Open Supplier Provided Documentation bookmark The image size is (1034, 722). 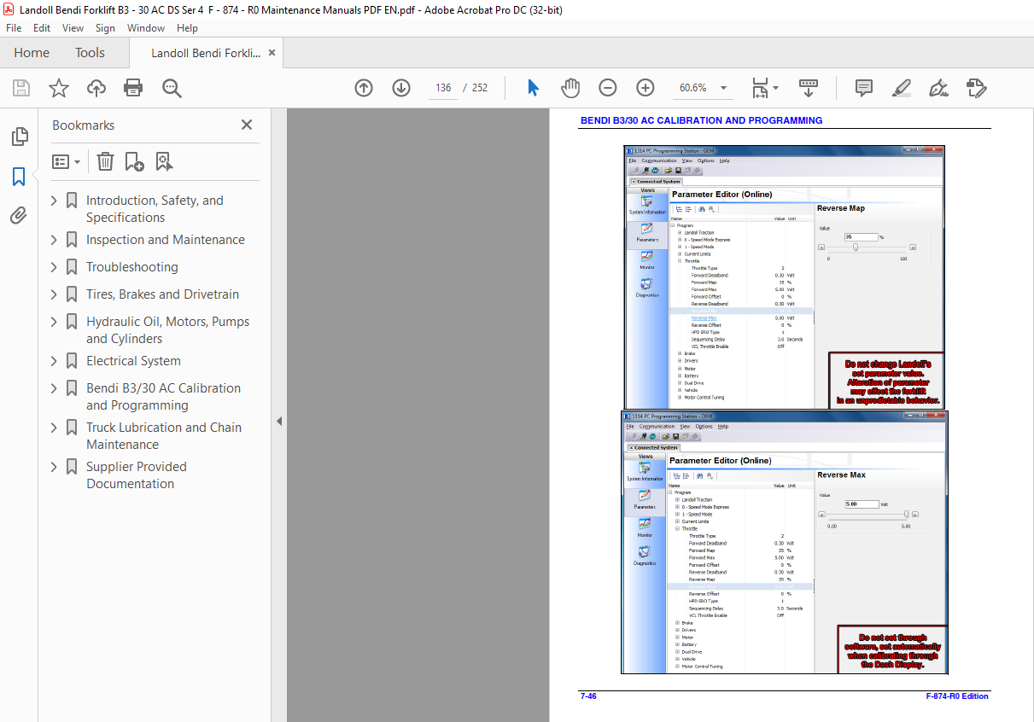(x=137, y=475)
